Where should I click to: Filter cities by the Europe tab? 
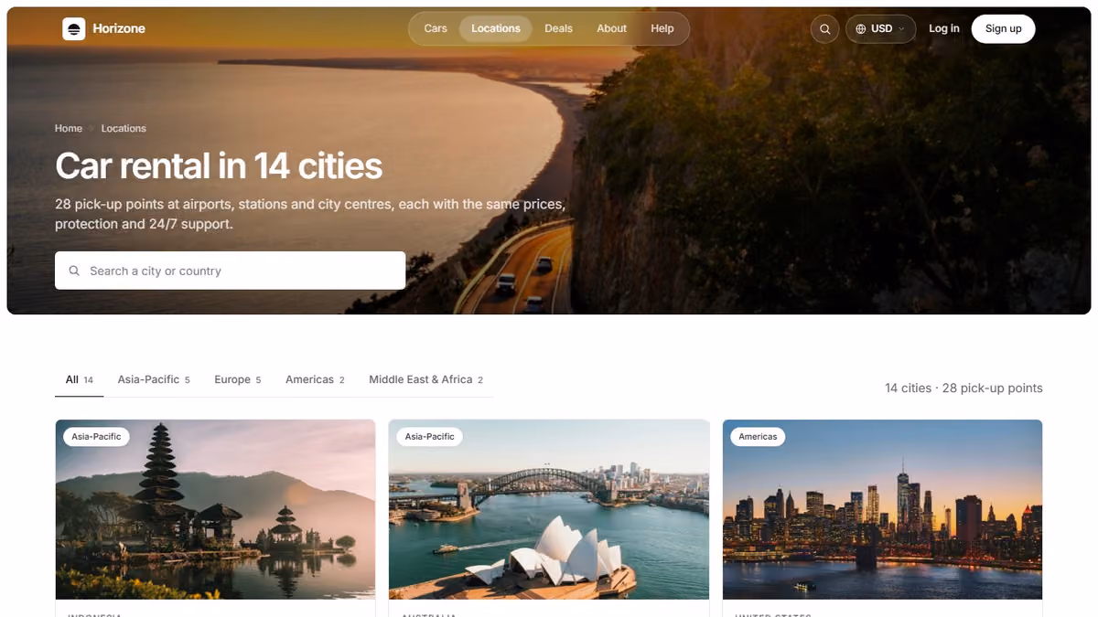click(238, 379)
